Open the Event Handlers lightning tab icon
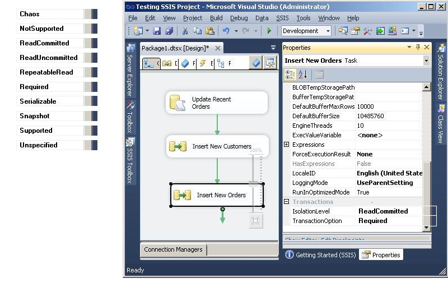 (x=203, y=63)
